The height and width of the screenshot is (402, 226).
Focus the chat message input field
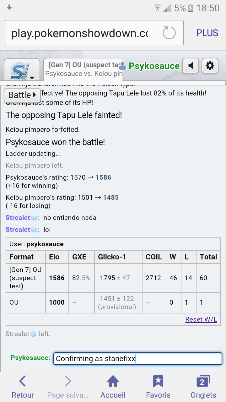[138, 359]
